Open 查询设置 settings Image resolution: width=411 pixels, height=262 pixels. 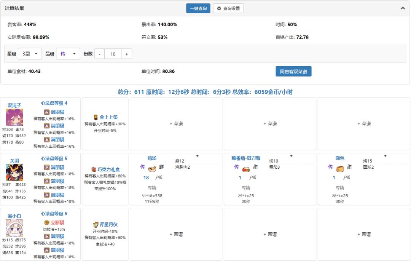(x=228, y=8)
